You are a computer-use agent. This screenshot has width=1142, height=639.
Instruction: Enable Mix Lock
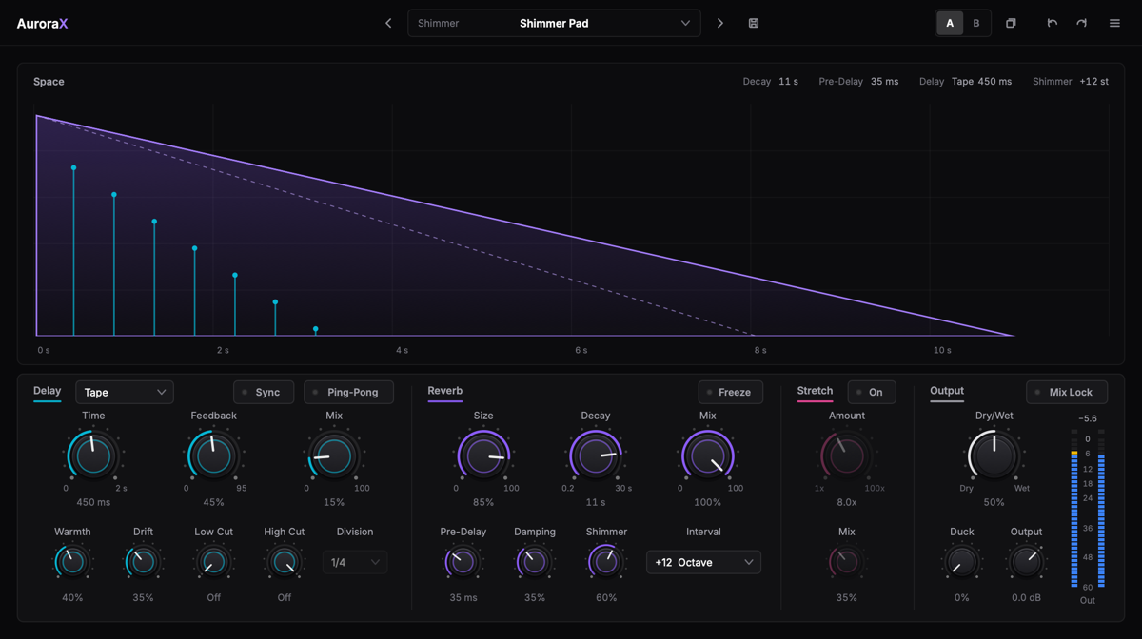click(1067, 392)
